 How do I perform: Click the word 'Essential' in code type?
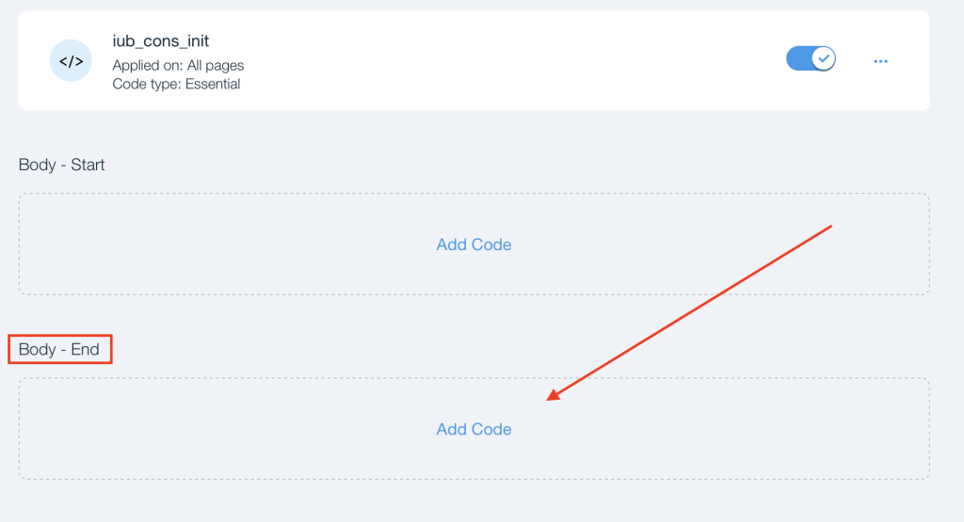pos(213,84)
